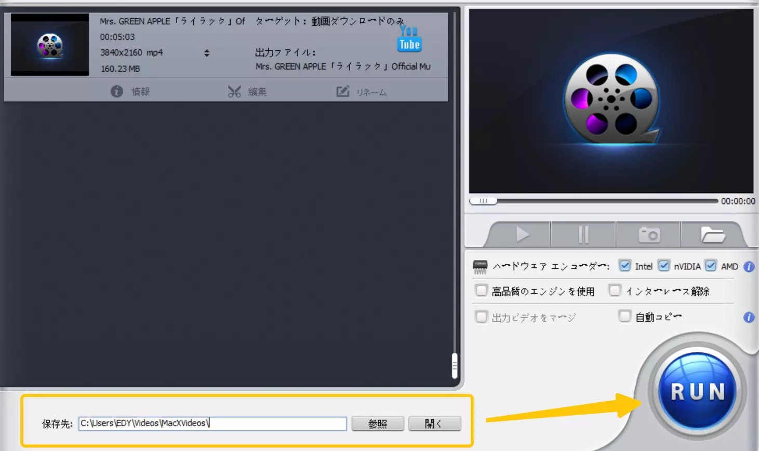Click the preview time 00:00:00
This screenshot has height=451, width=759.
point(738,201)
